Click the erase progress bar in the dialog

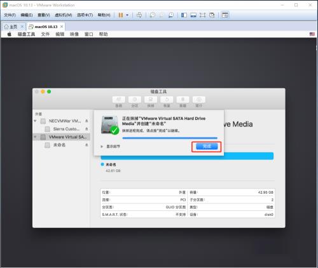click(x=170, y=138)
